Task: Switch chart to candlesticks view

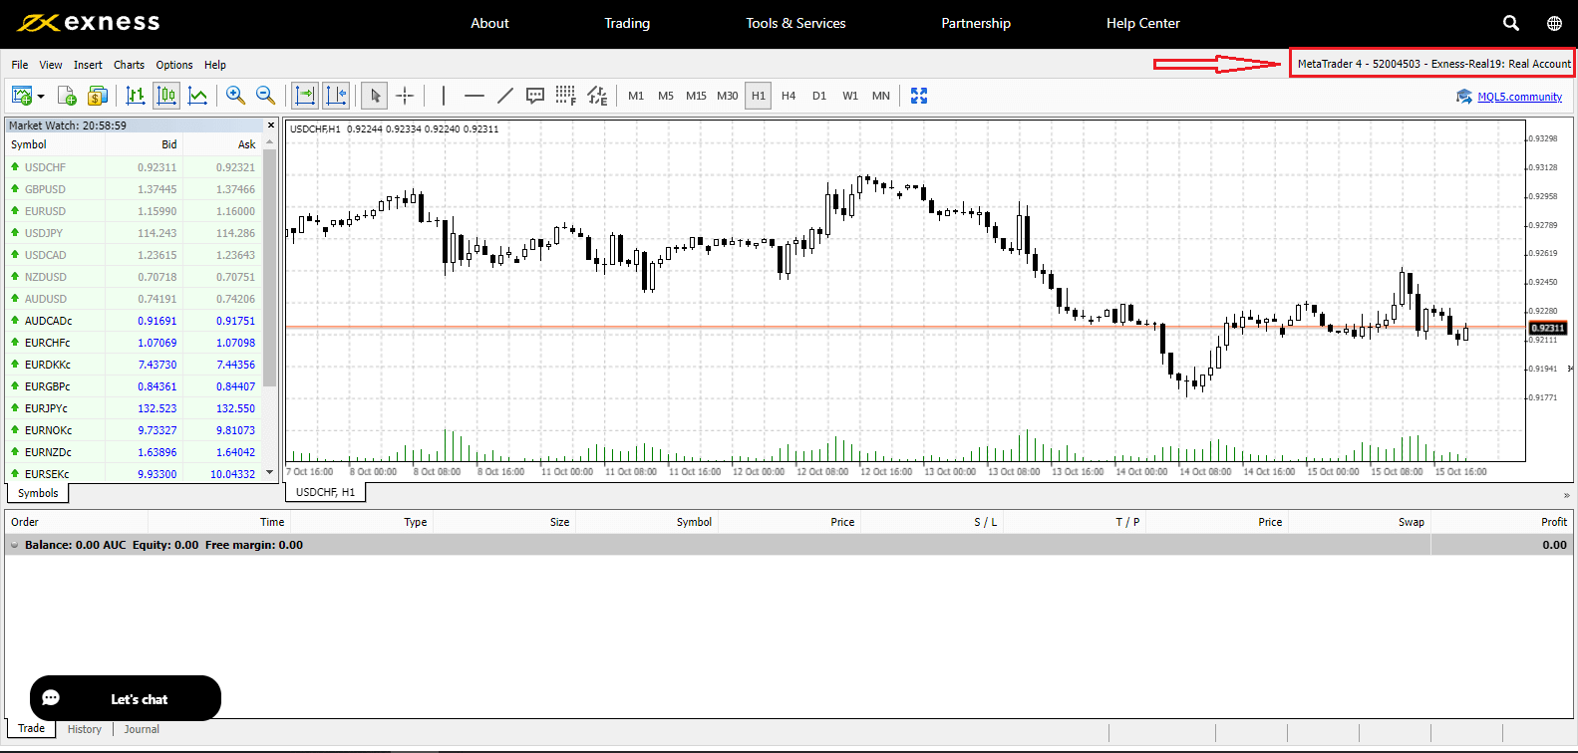Action: coord(166,96)
